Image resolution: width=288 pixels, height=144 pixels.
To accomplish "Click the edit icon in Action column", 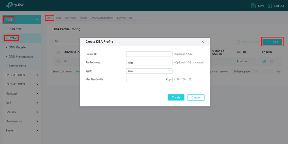I will pos(264,61).
